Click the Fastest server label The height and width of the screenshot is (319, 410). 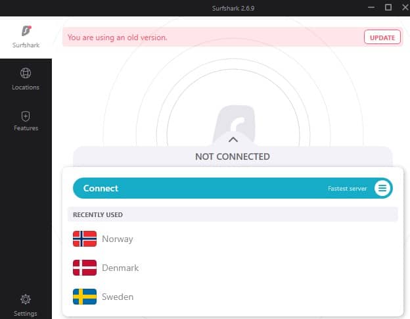pos(347,188)
